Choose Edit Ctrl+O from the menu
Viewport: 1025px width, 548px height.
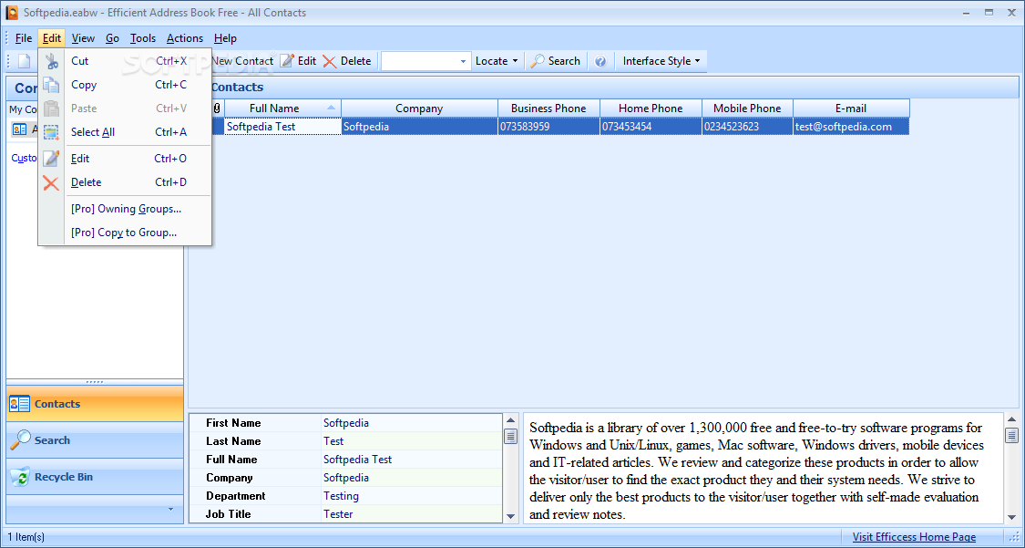(125, 159)
